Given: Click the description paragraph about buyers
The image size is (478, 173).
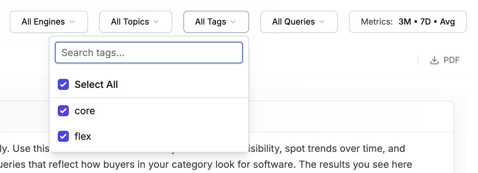Looking at the screenshot, I should tap(206, 164).
